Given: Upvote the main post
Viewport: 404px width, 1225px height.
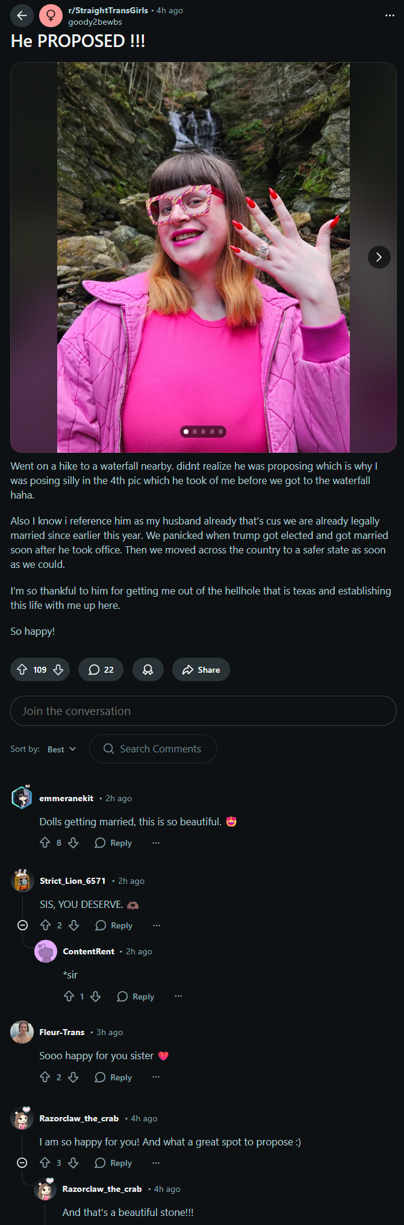Looking at the screenshot, I should [22, 670].
